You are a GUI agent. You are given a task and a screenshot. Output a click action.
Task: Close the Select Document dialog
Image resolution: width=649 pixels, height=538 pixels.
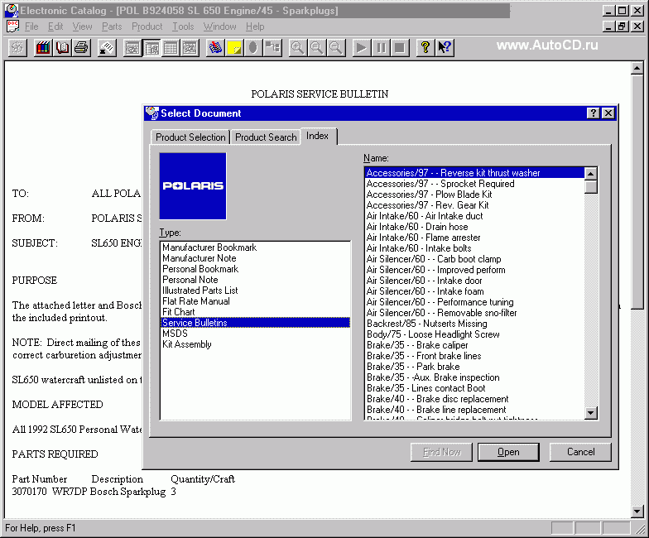pos(608,113)
